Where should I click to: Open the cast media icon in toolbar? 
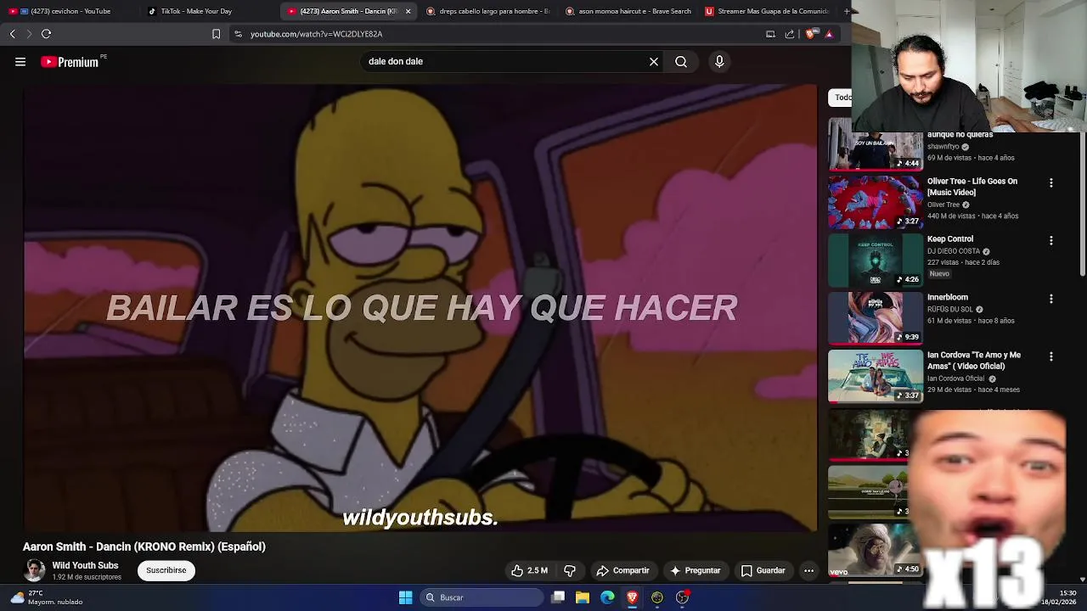(x=770, y=34)
